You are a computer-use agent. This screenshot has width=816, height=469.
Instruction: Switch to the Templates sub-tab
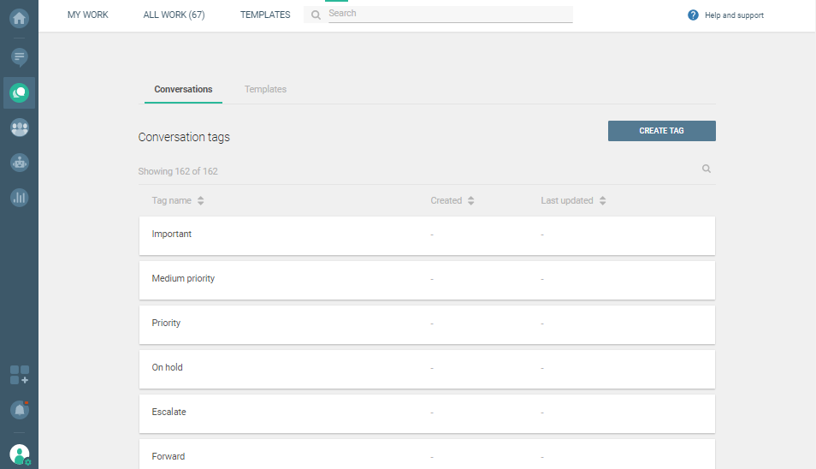(x=265, y=89)
